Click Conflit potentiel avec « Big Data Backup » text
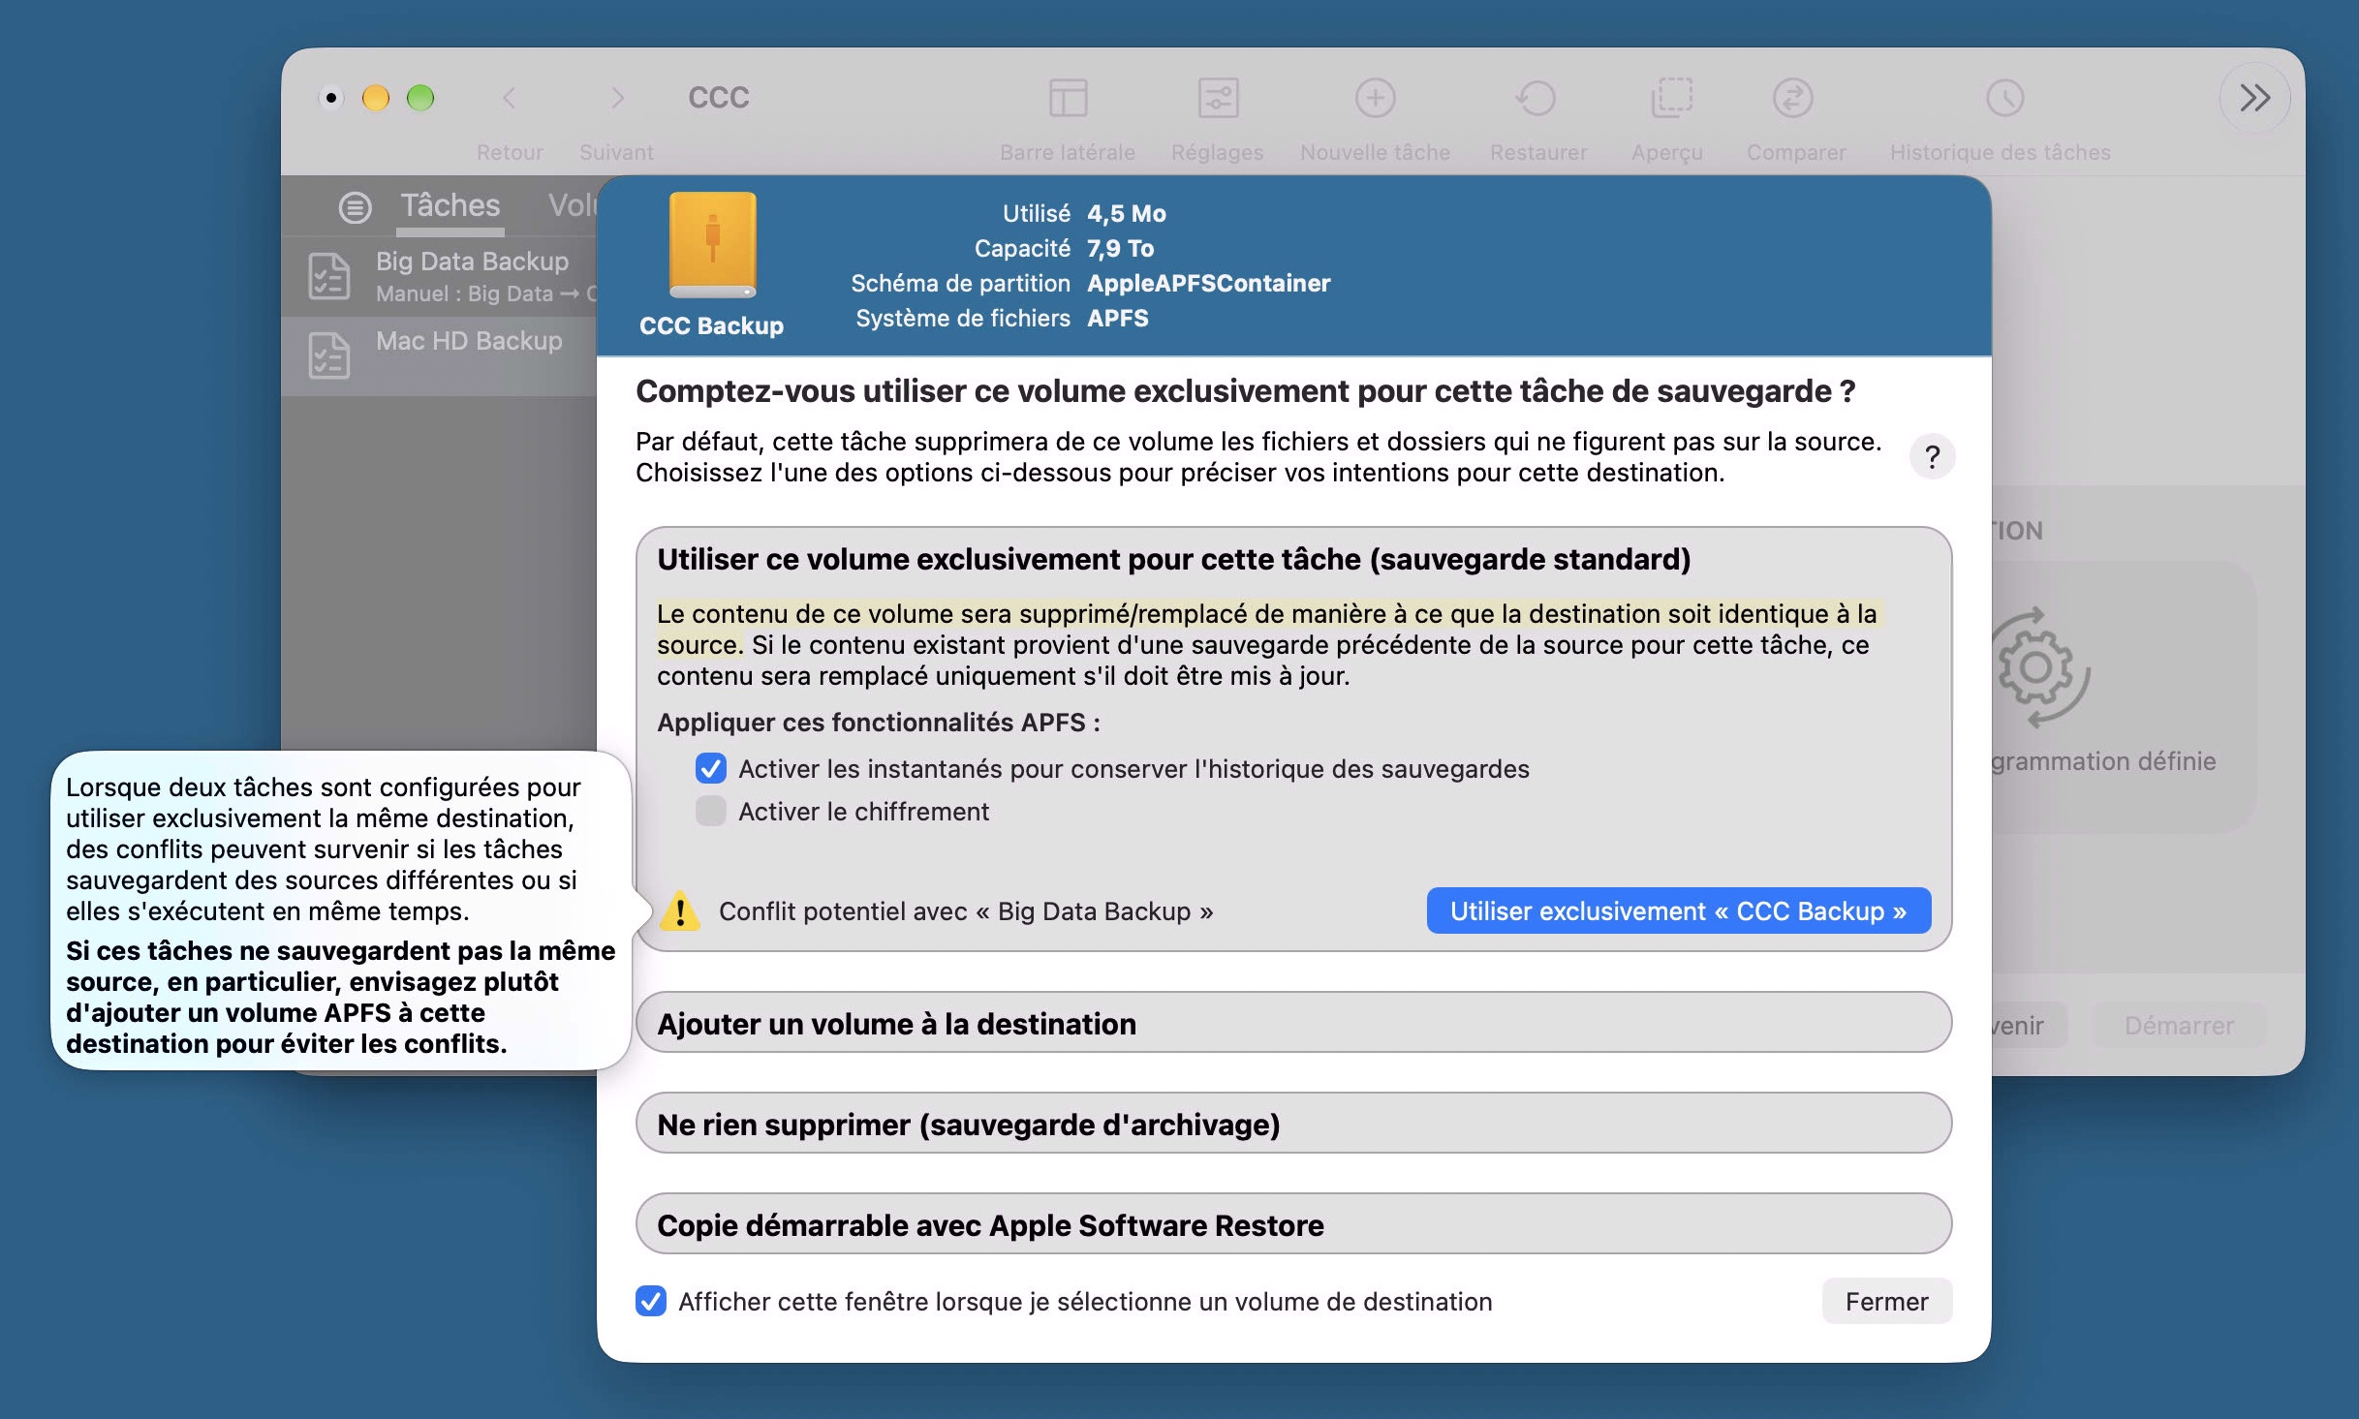Screen dimensions: 2359x1419 pyautogui.click(x=965, y=911)
